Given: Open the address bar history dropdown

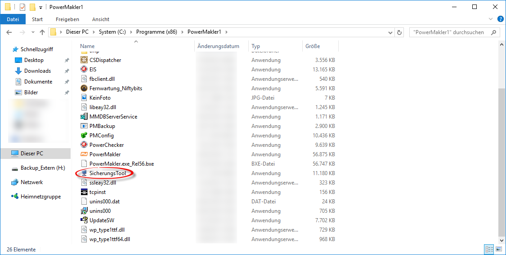Looking at the screenshot, I should pos(390,32).
